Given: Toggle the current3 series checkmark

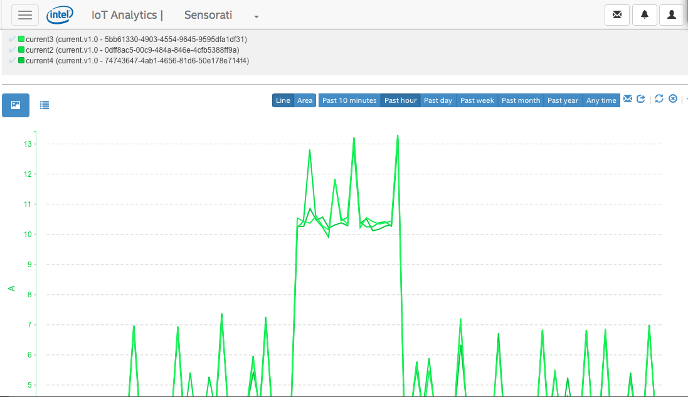Looking at the screenshot, I should (12, 40).
